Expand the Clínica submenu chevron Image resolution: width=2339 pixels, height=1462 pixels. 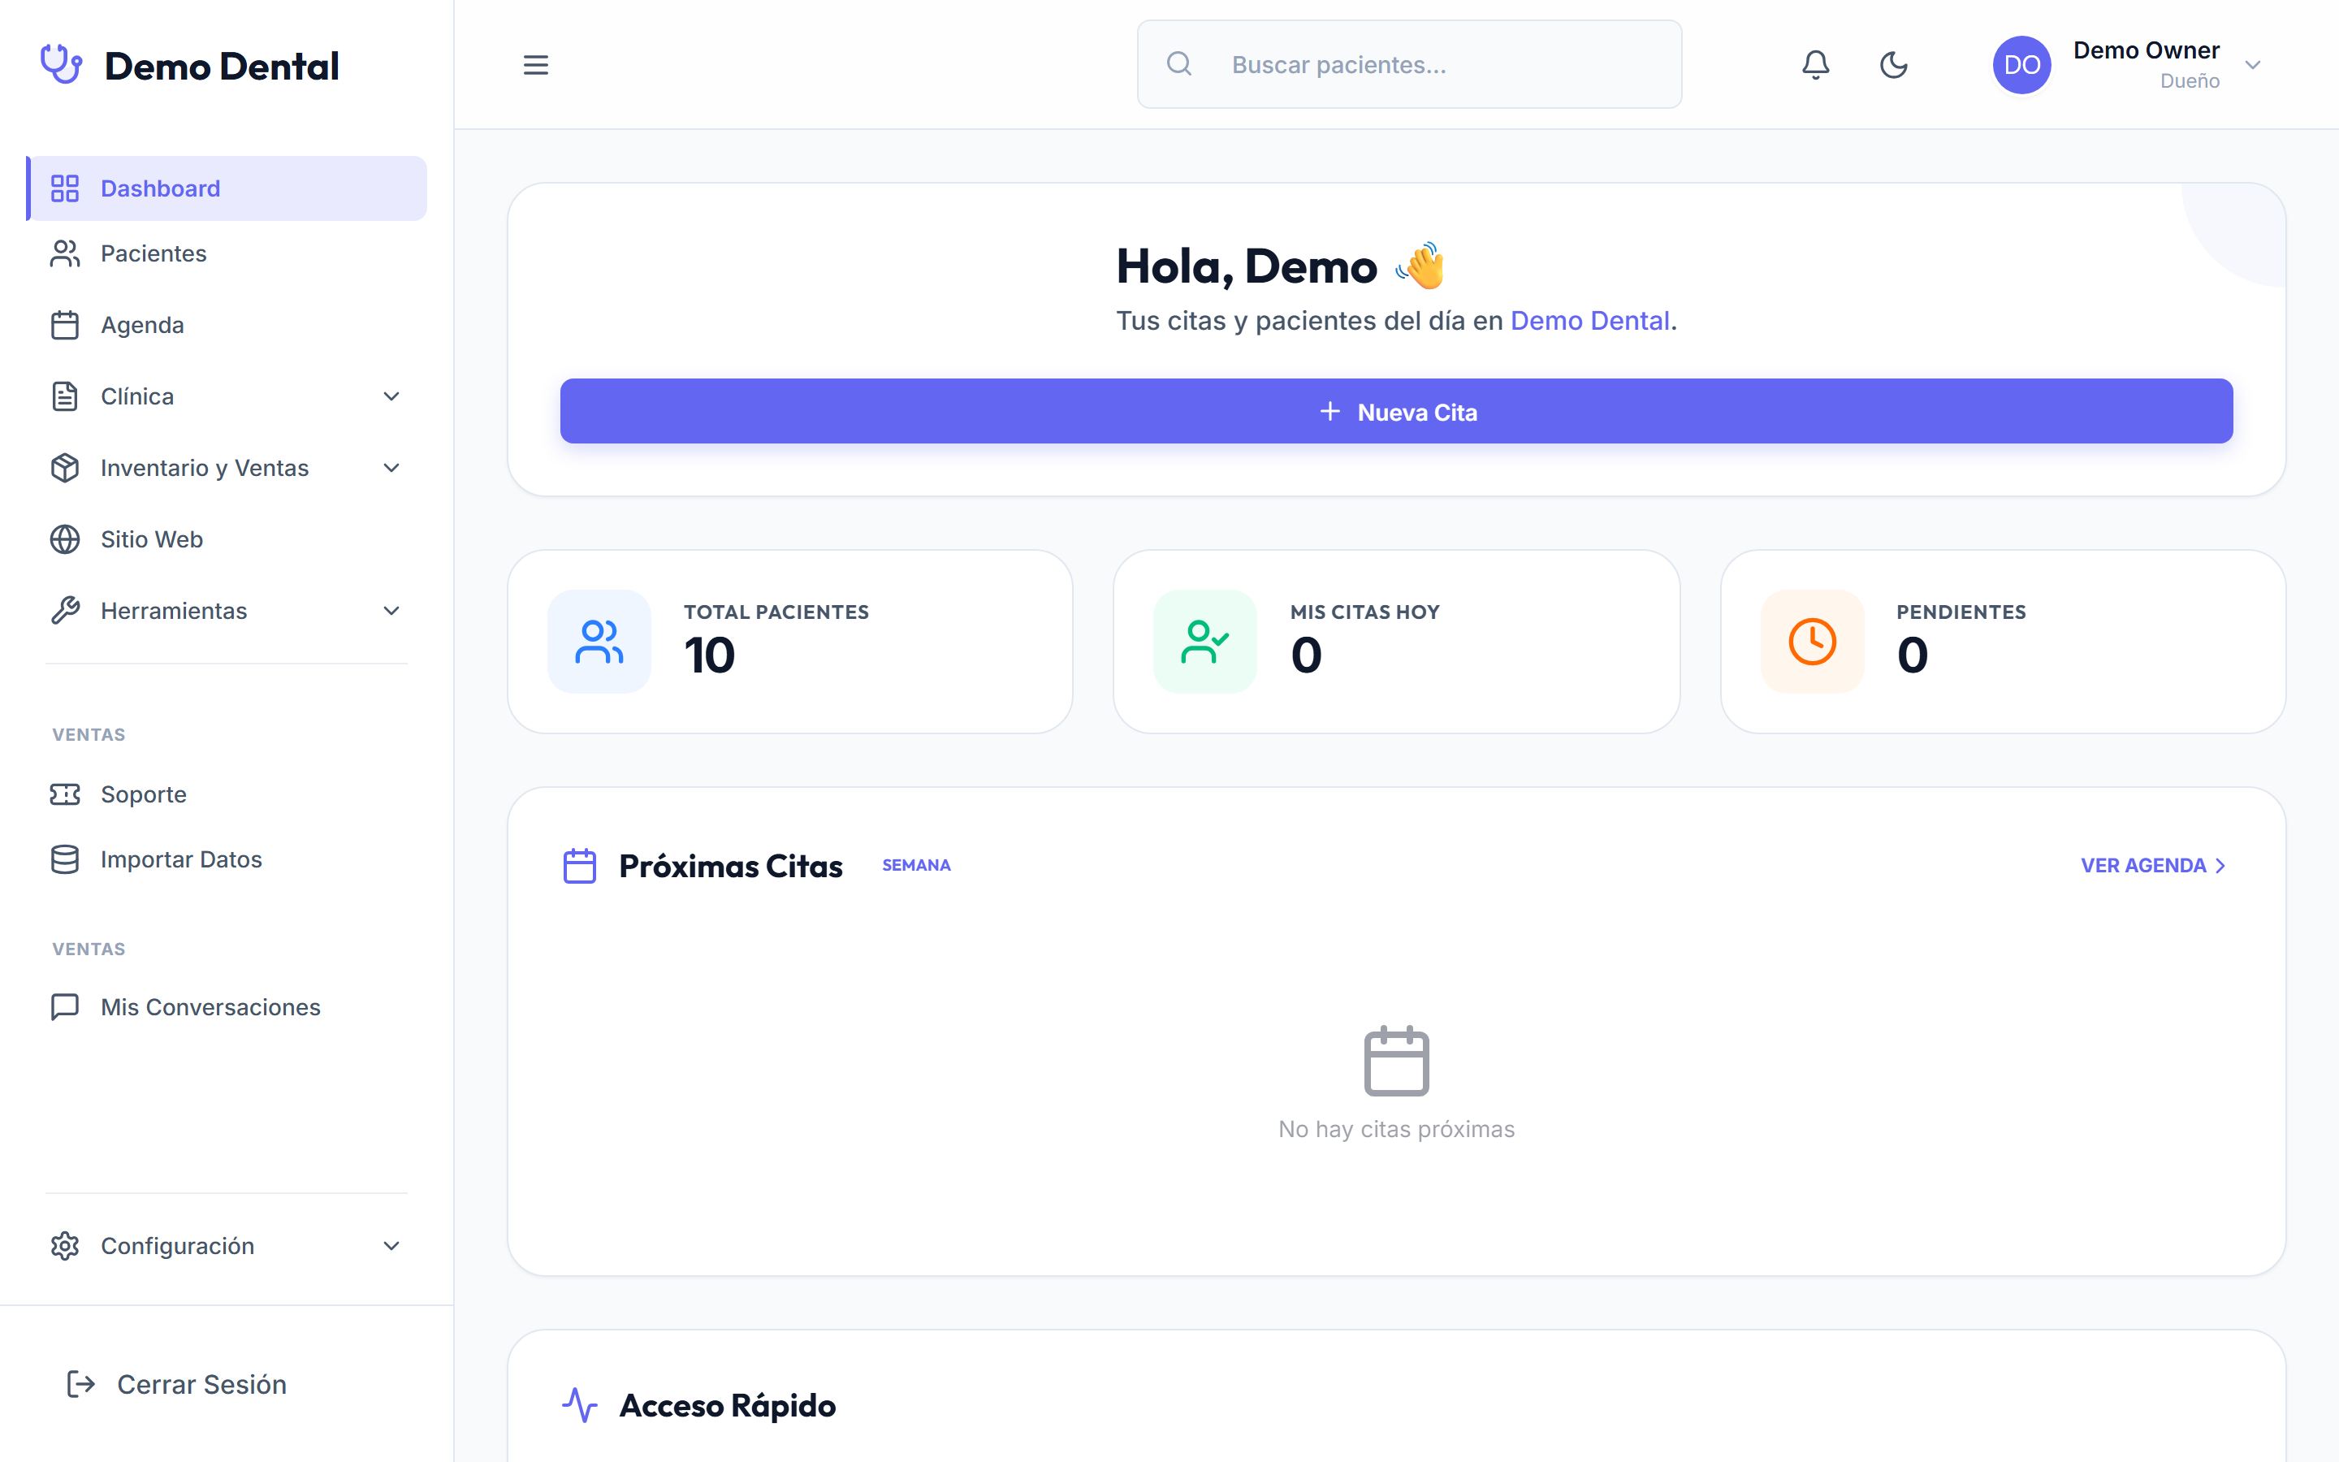391,396
